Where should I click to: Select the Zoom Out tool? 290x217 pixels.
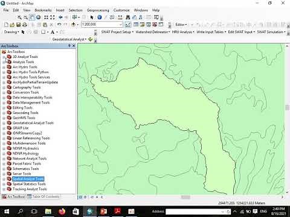pyautogui.click(x=25, y=17)
